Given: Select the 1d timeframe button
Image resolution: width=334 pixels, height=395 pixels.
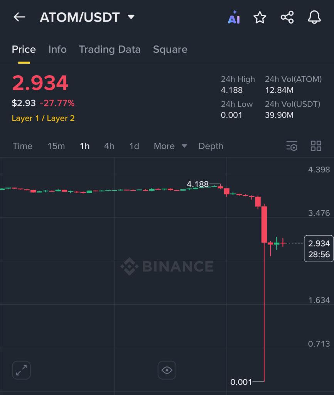Looking at the screenshot, I should [134, 146].
